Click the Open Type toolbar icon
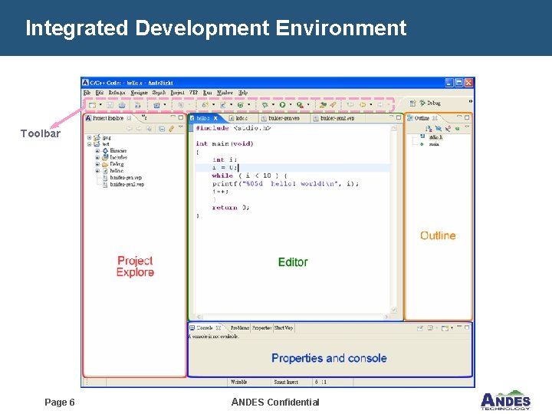The image size is (552, 414). [323, 105]
